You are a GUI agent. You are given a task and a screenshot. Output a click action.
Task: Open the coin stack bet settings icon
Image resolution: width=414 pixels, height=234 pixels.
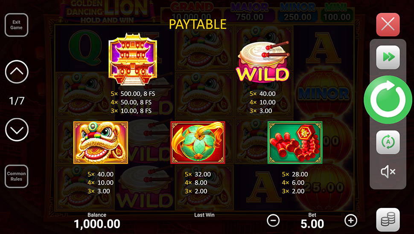coord(388,220)
